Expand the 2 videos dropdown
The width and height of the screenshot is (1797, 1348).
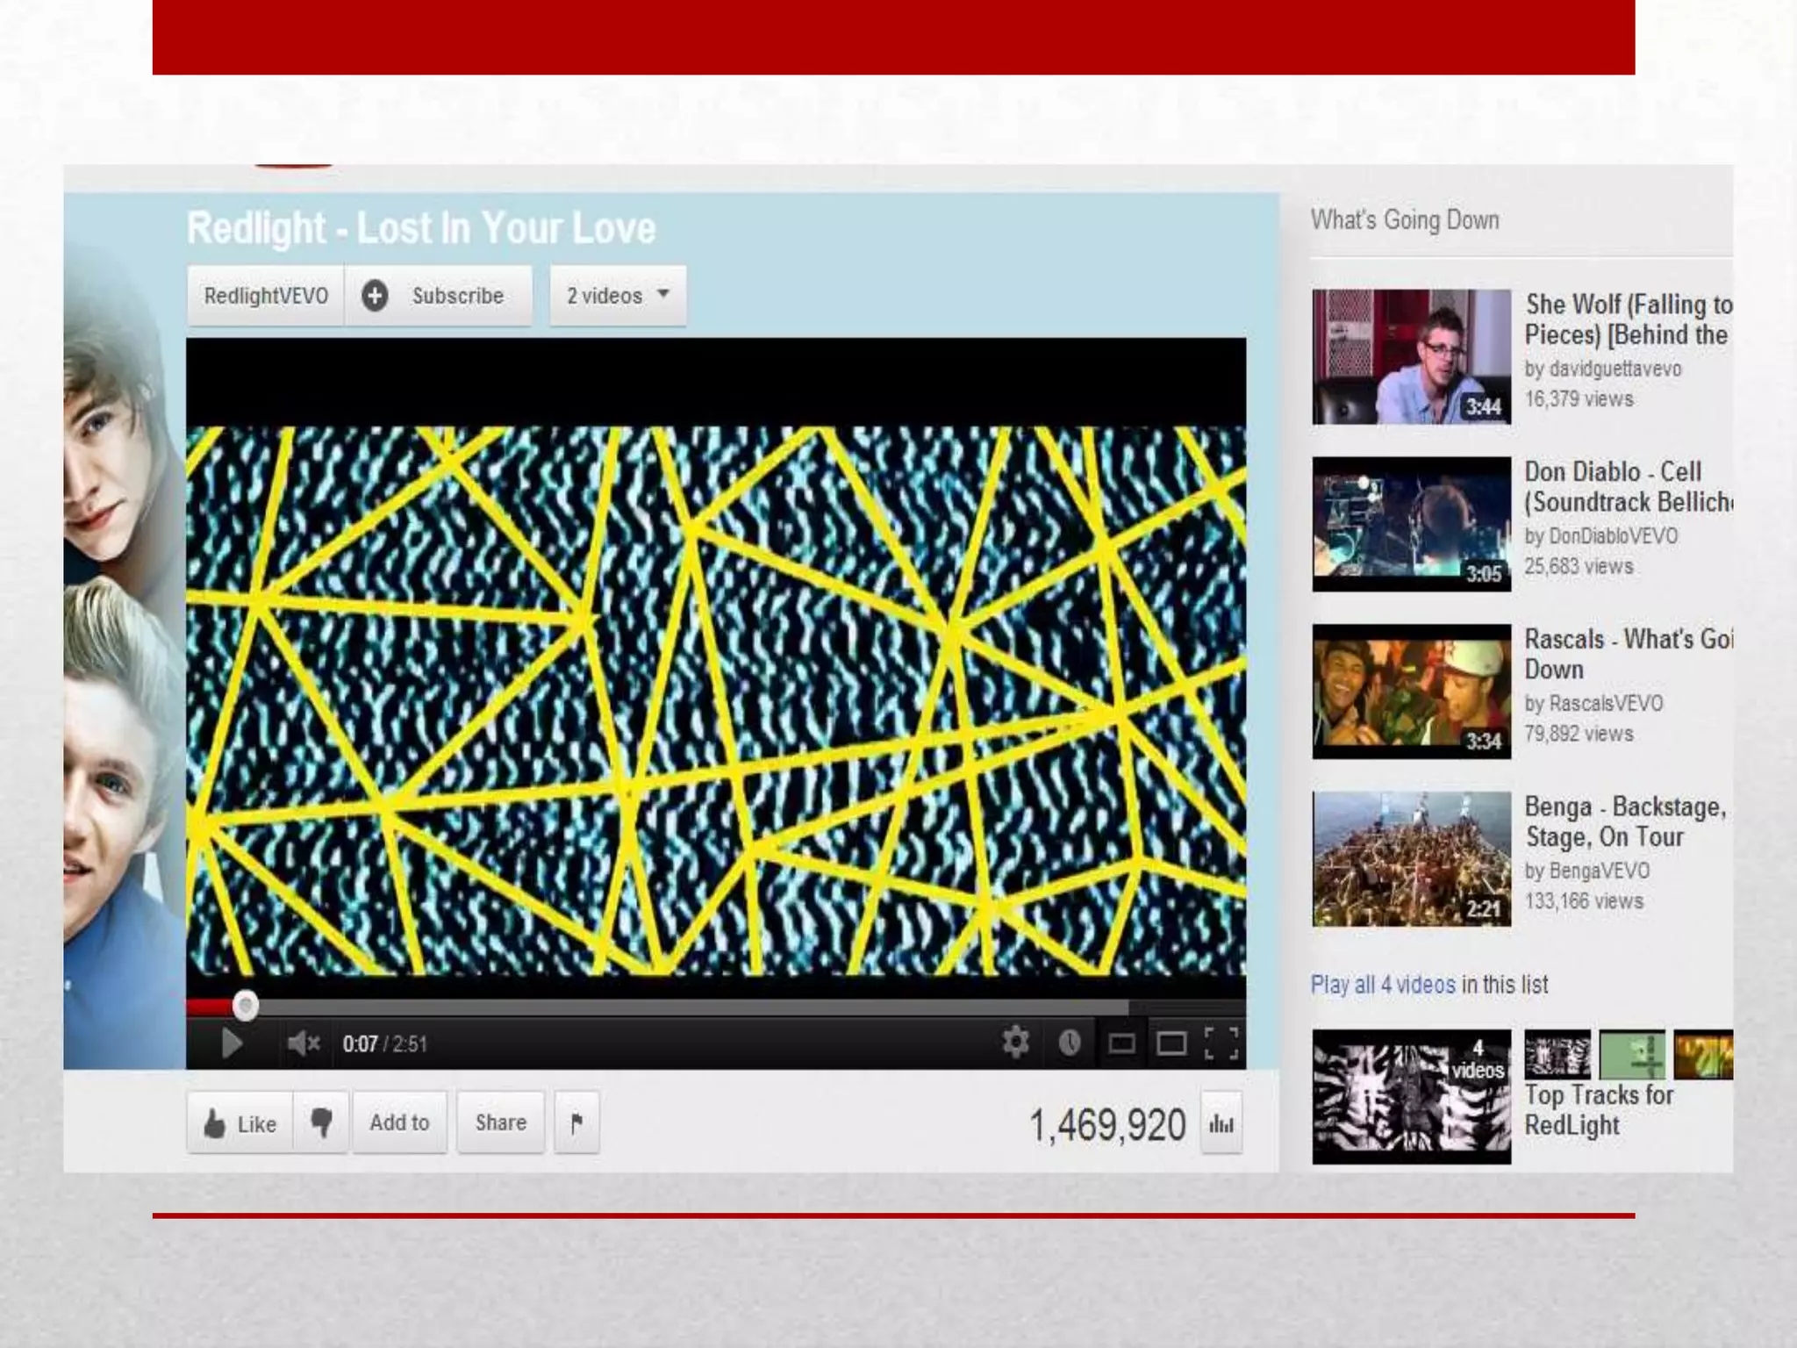(618, 296)
